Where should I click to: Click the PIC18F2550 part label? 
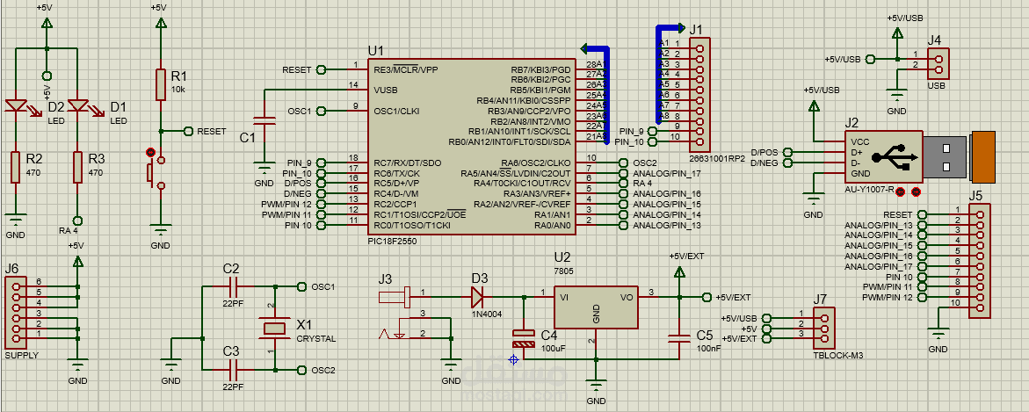pyautogui.click(x=392, y=241)
